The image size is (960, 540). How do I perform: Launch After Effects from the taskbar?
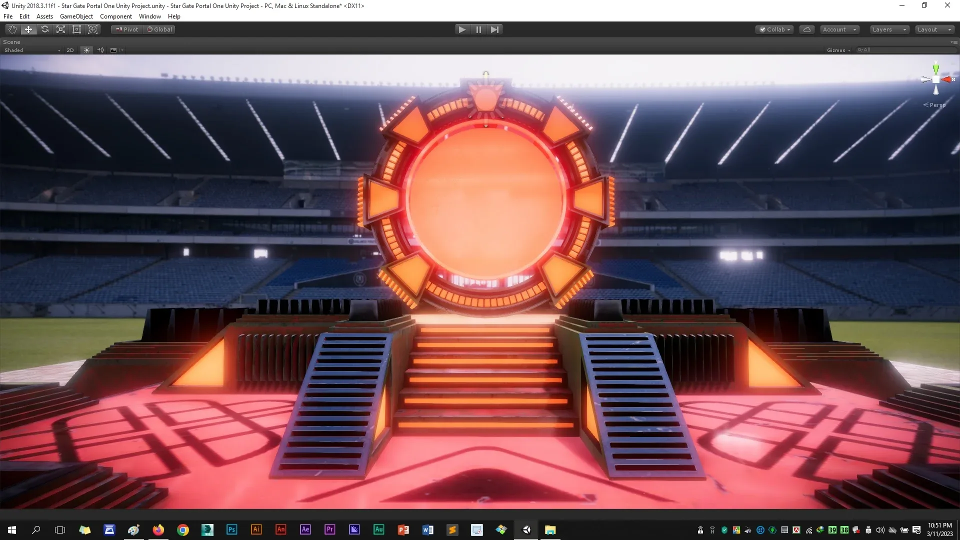305,529
